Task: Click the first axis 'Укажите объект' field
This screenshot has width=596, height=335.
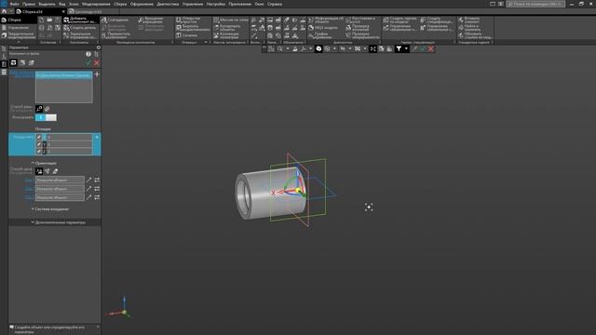Action: coord(60,180)
